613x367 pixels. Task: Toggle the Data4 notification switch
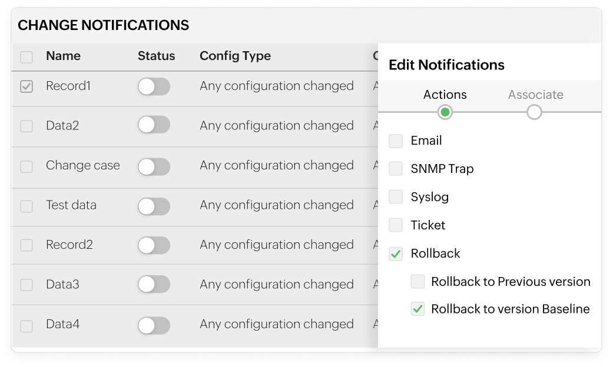coord(154,324)
